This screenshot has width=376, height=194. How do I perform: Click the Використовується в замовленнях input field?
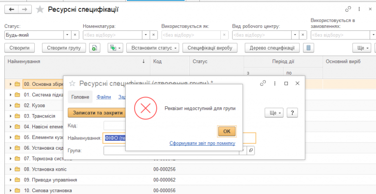(340, 35)
